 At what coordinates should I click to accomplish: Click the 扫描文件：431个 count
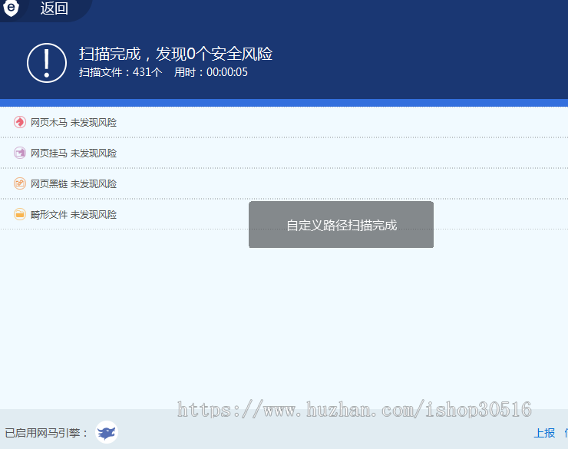point(121,72)
